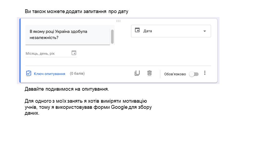The image size is (256, 144).
Task: Delete the question using the trash icon
Action: click(x=149, y=73)
